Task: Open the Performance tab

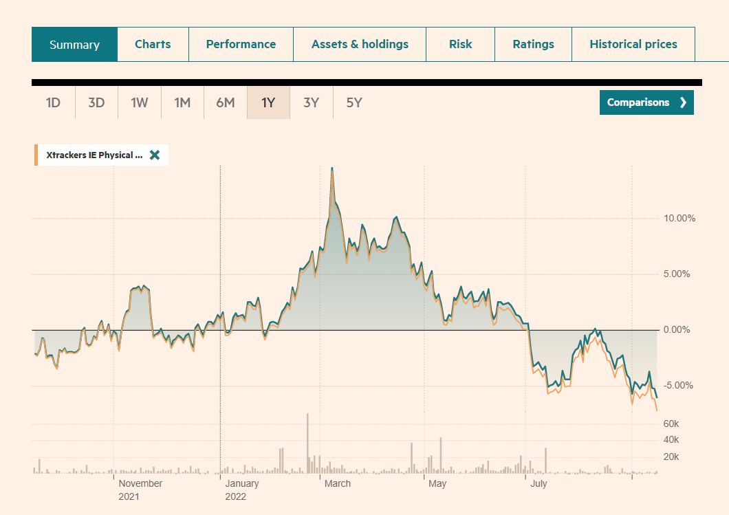Action: point(241,45)
